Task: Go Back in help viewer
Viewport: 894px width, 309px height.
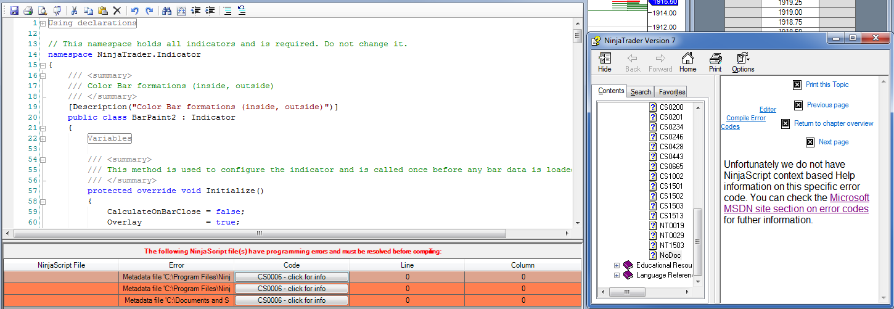Action: [633, 63]
